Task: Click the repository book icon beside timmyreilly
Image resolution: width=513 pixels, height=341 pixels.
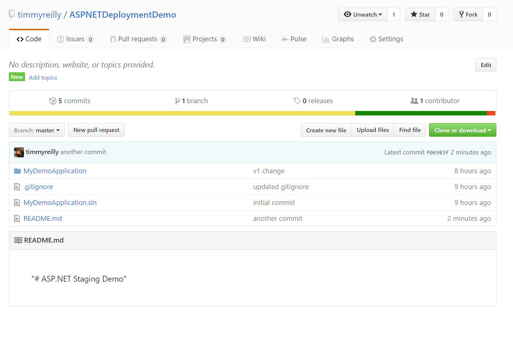Action: 12,14
